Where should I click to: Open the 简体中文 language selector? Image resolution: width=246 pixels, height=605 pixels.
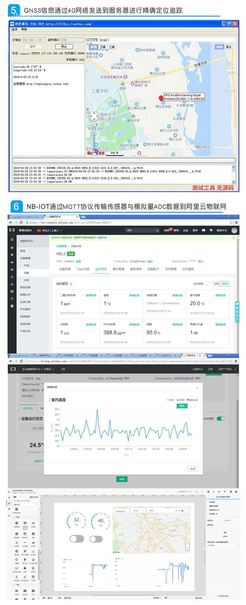tap(222, 230)
